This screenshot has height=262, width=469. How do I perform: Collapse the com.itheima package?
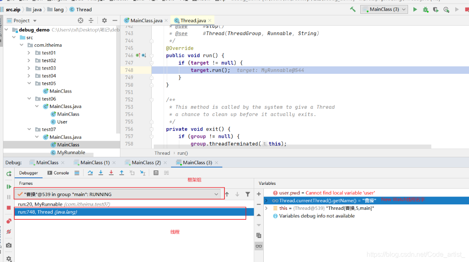[x=22, y=45]
